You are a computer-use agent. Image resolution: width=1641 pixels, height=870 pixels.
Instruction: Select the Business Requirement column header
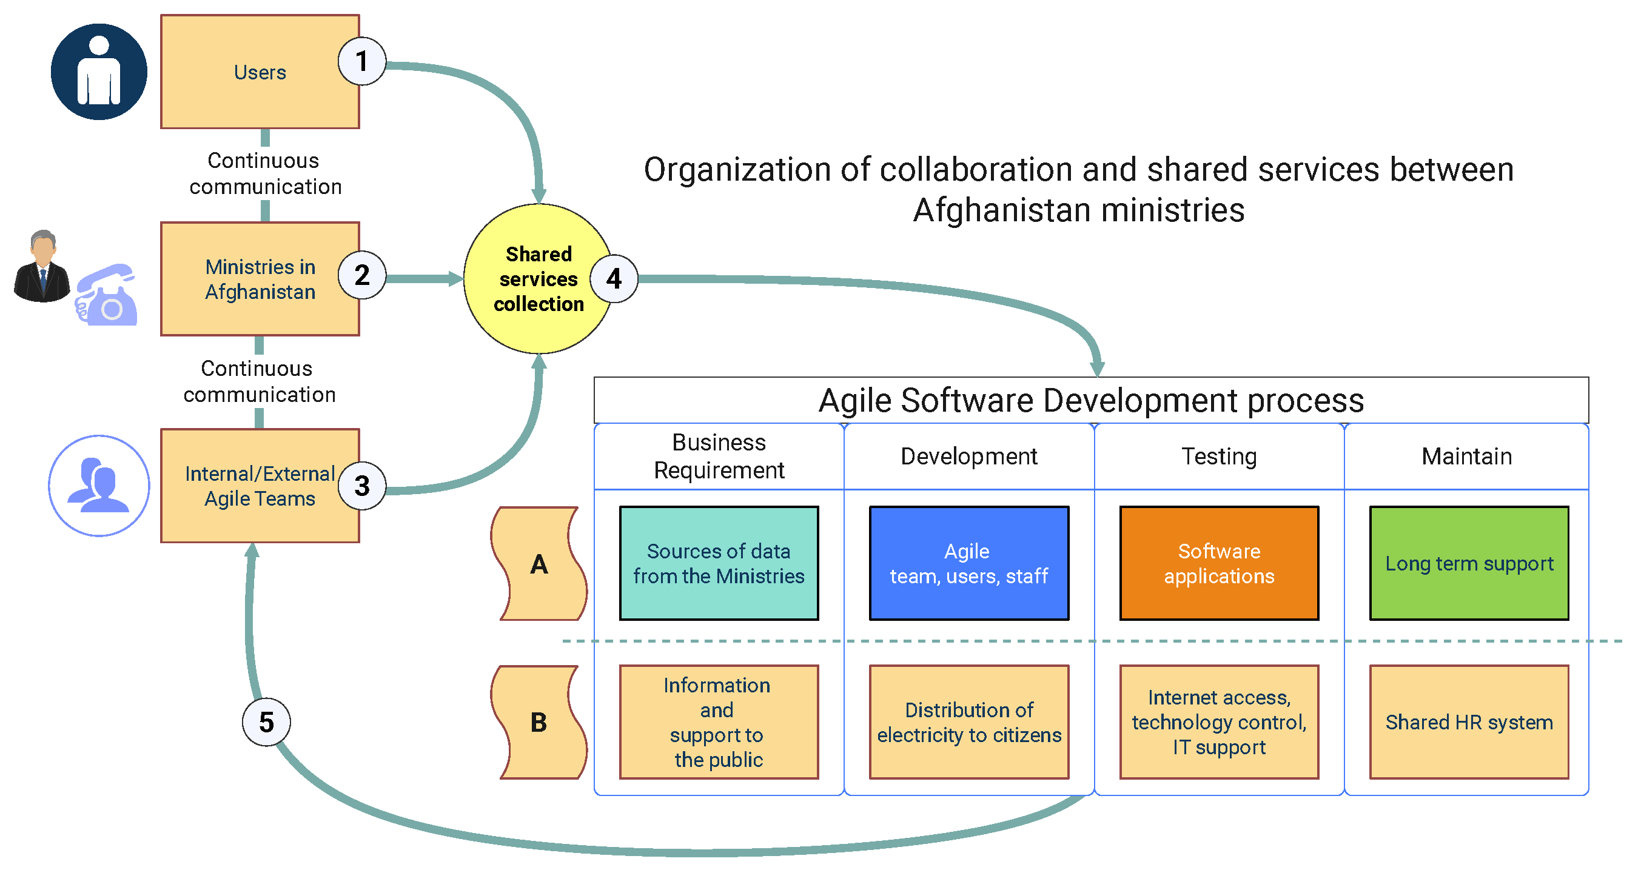tap(719, 456)
